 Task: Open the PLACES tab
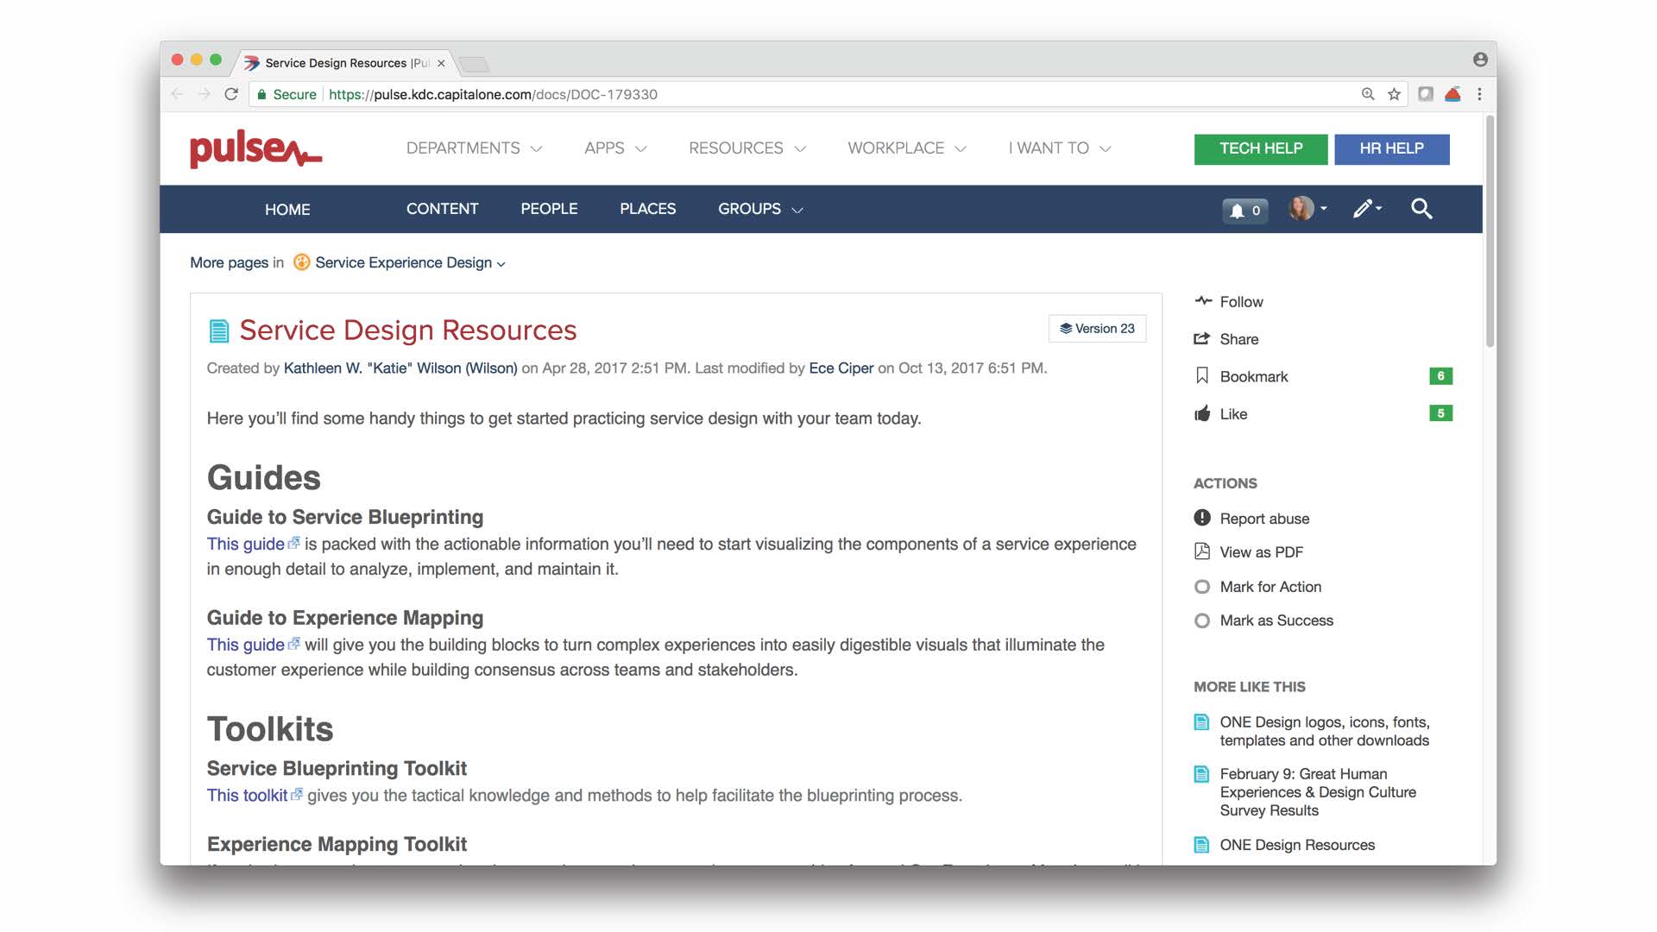[x=647, y=209]
